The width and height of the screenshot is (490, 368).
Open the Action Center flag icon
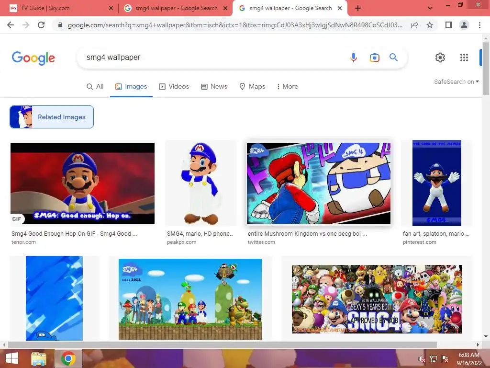[445, 359]
